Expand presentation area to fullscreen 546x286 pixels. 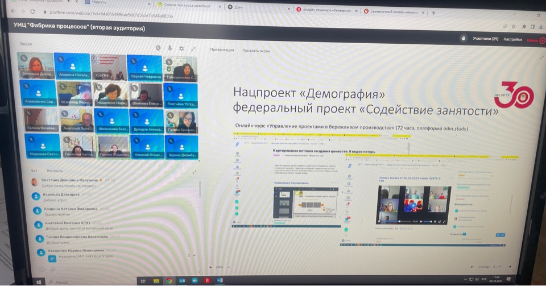(x=541, y=57)
